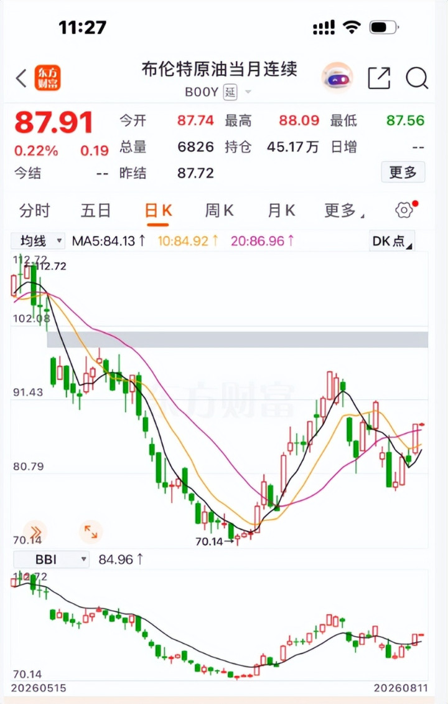The image size is (448, 704).
Task: Expand the BOOY contract dropdown arrow
Action: (248, 92)
